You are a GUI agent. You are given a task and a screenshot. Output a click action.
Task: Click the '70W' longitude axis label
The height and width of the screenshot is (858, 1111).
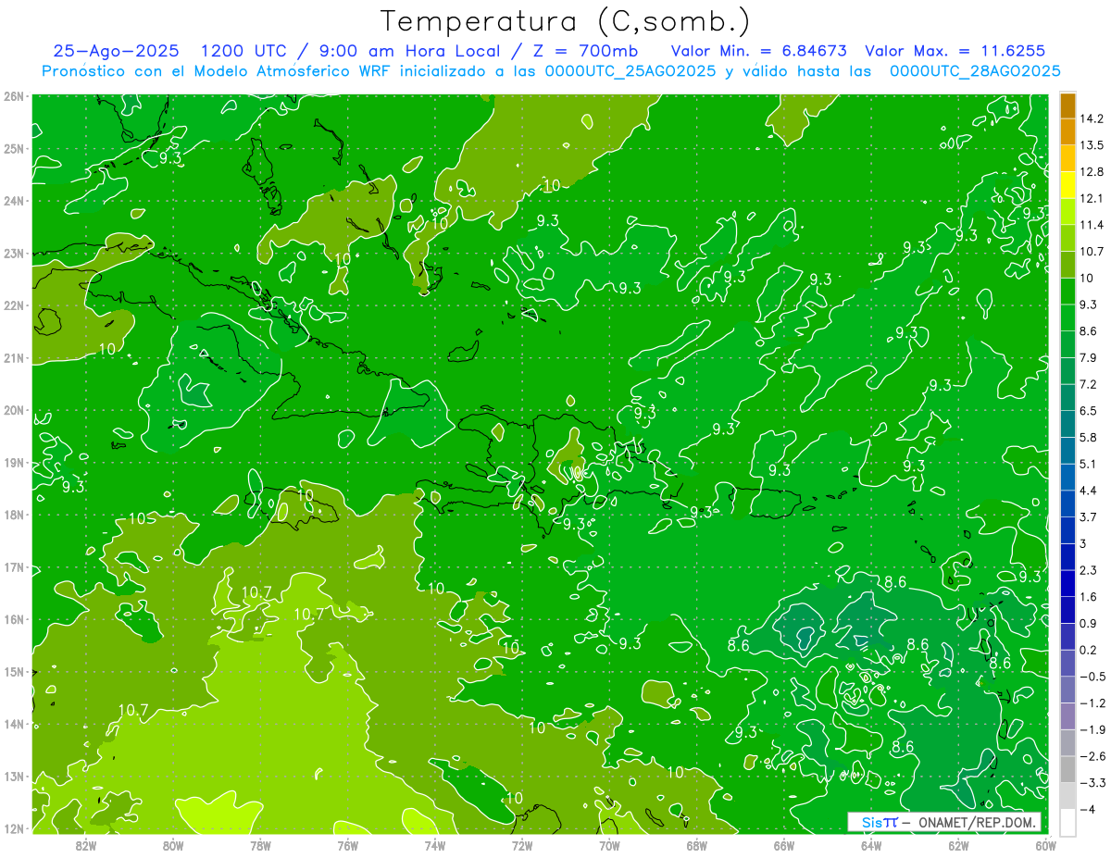click(609, 845)
